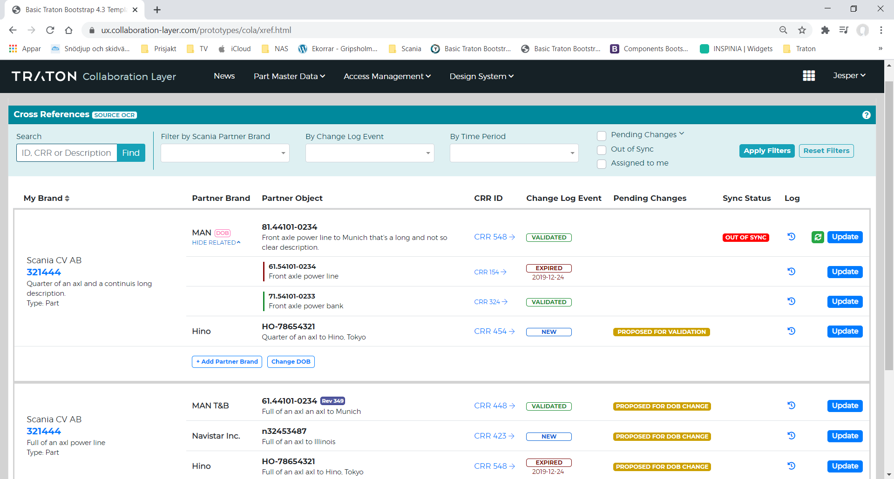The height and width of the screenshot is (479, 894).
Task: View log history for 61.54101-0234 row
Action: (791, 272)
